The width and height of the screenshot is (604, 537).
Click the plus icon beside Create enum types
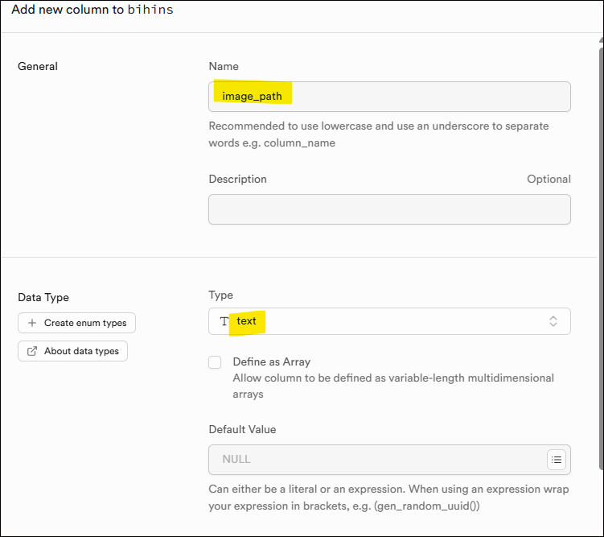(x=32, y=323)
